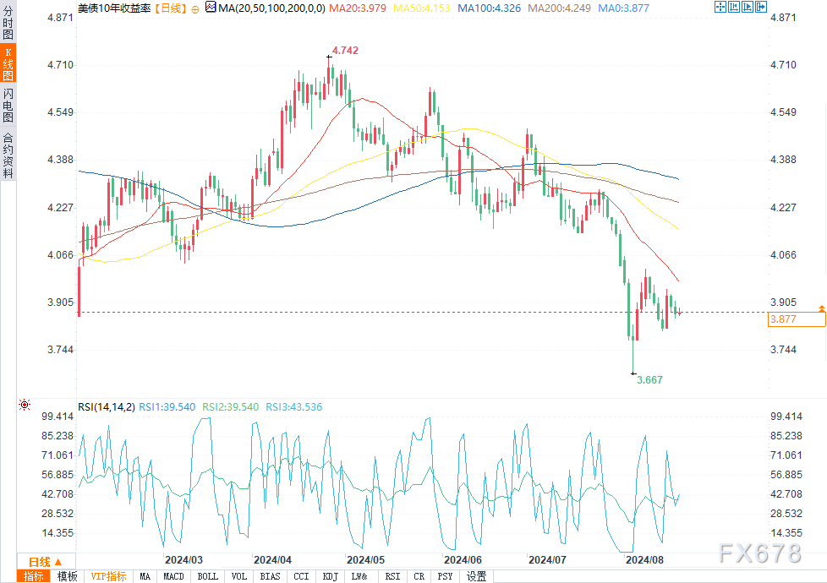Click the orange circle icon beside 日线 label
Screen dimensions: 827x583
(x=195, y=9)
